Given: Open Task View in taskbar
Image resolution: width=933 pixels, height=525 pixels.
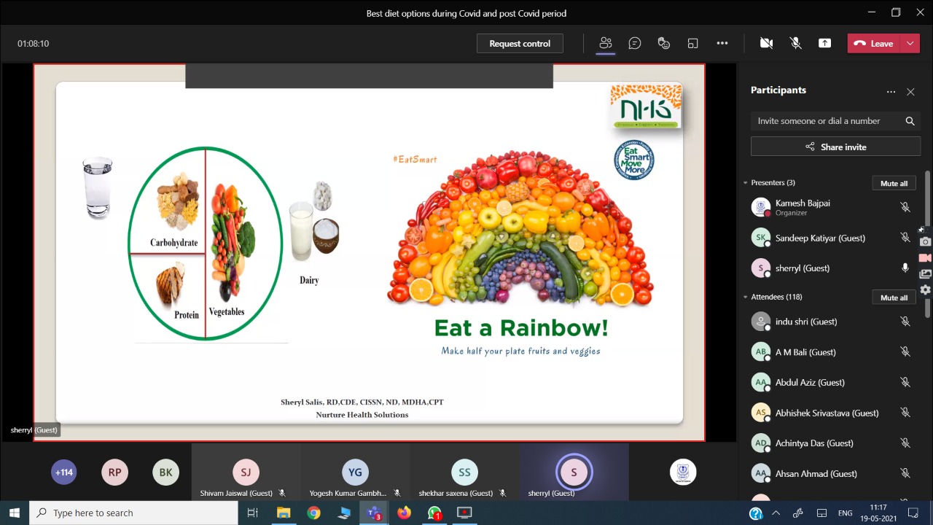Looking at the screenshot, I should pos(252,513).
